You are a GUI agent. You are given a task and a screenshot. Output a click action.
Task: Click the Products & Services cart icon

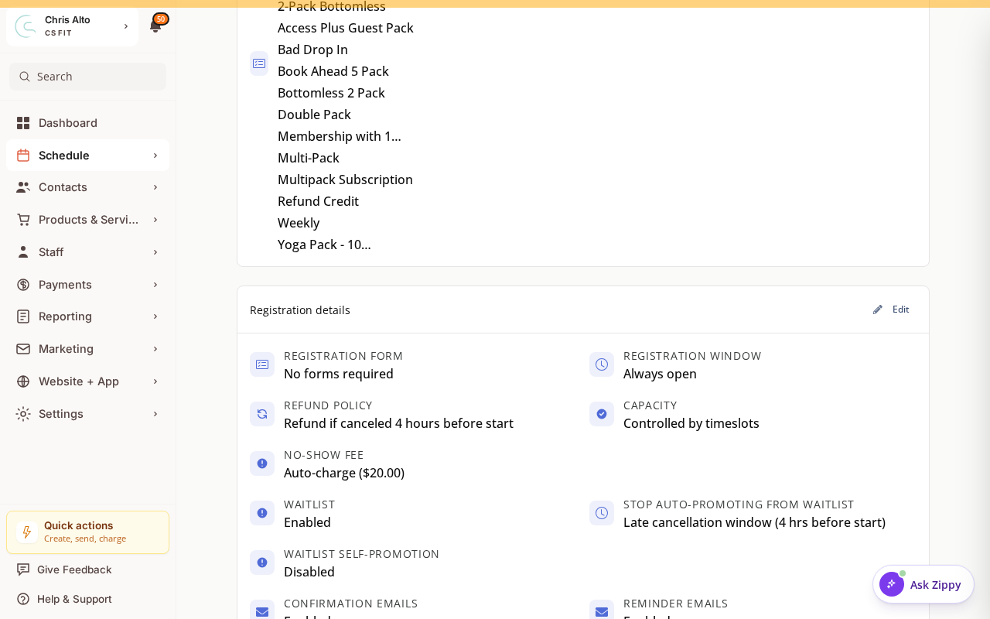point(23,220)
